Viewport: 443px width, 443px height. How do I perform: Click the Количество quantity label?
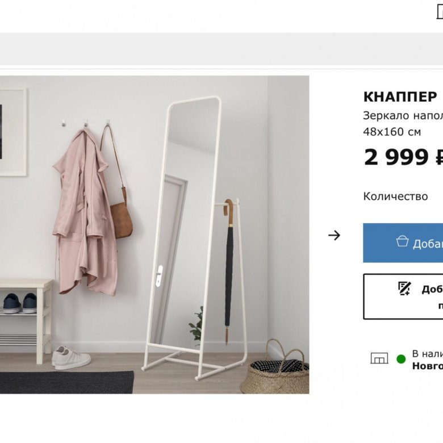pyautogui.click(x=395, y=197)
